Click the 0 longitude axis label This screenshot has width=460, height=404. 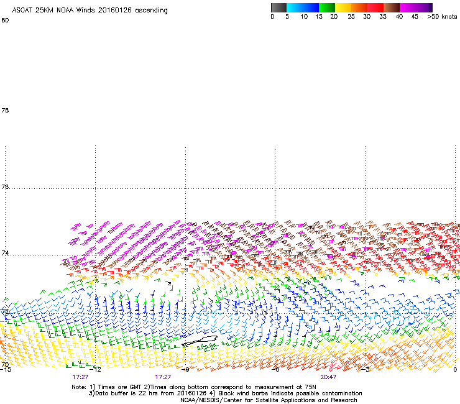click(x=455, y=369)
